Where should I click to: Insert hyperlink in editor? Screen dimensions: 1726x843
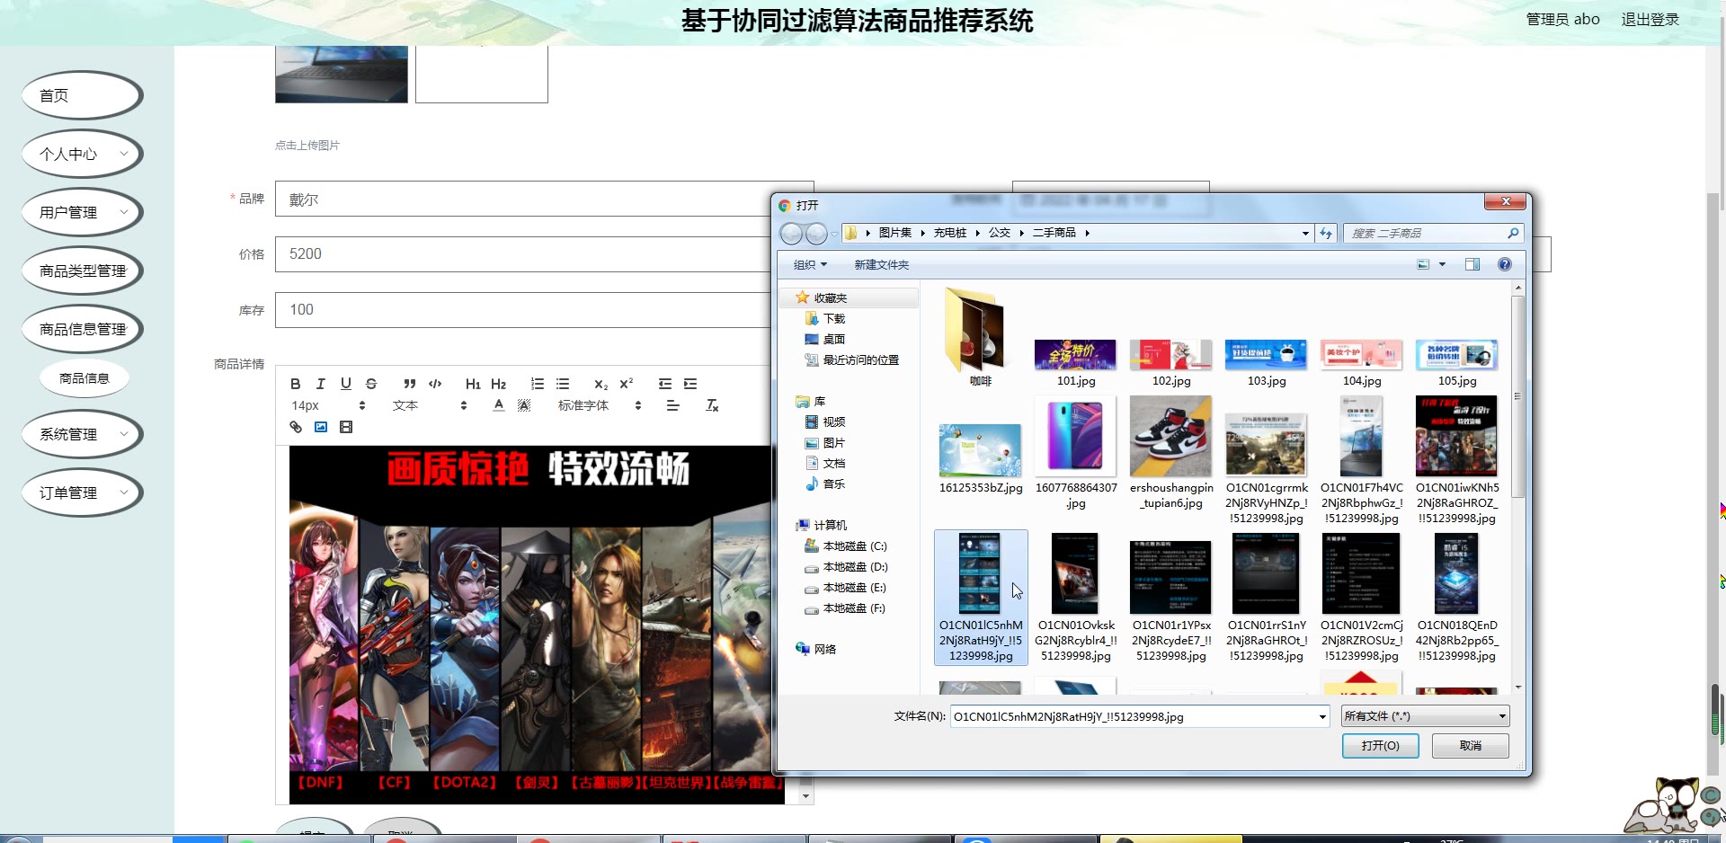[x=296, y=427]
